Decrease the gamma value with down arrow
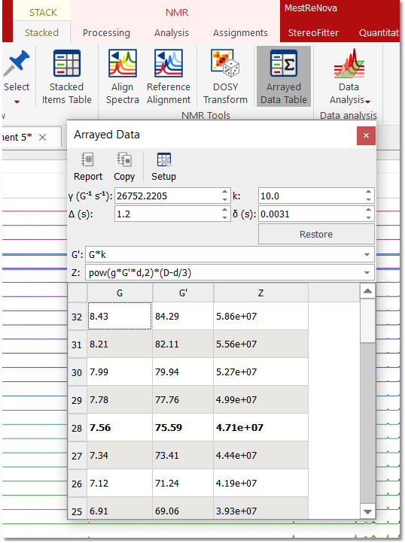405x543 pixels. 224,200
